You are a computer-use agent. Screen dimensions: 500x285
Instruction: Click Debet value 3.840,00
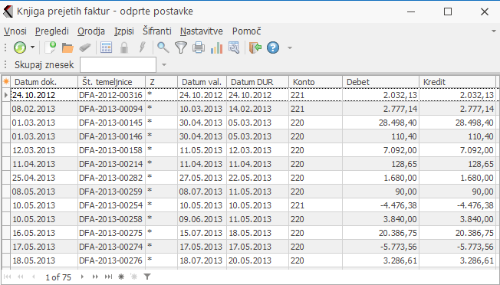click(x=380, y=219)
